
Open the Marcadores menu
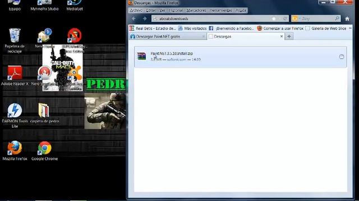pyautogui.click(x=196, y=11)
